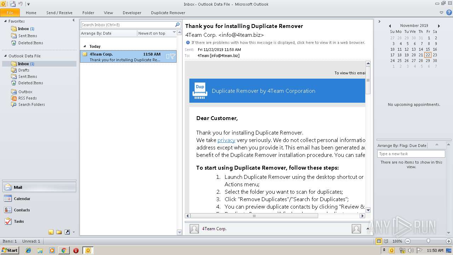The width and height of the screenshot is (453, 255).
Task: Go to next month in calendar
Action: click(439, 26)
